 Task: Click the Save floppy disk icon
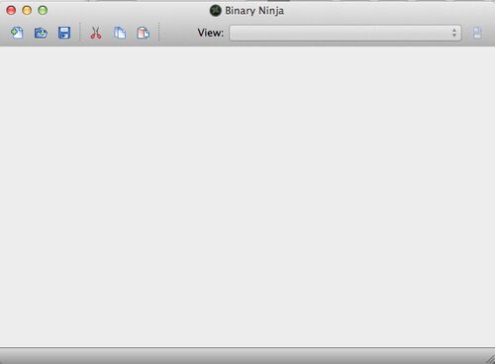pyautogui.click(x=64, y=33)
